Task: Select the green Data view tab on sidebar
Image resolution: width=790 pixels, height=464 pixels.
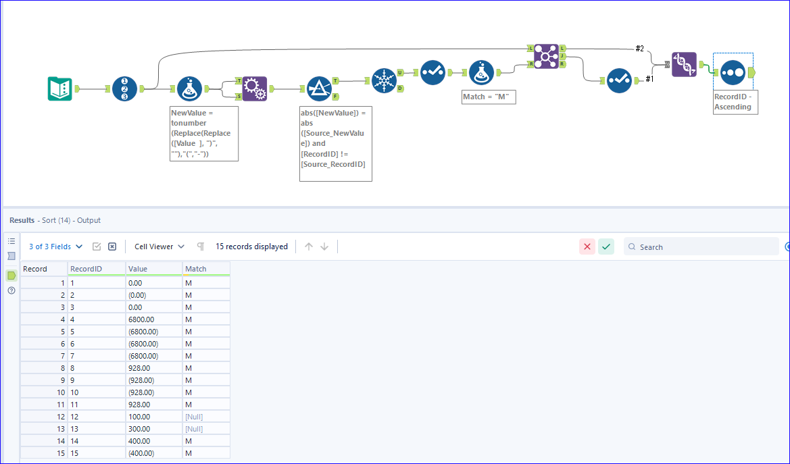Action: coord(11,276)
